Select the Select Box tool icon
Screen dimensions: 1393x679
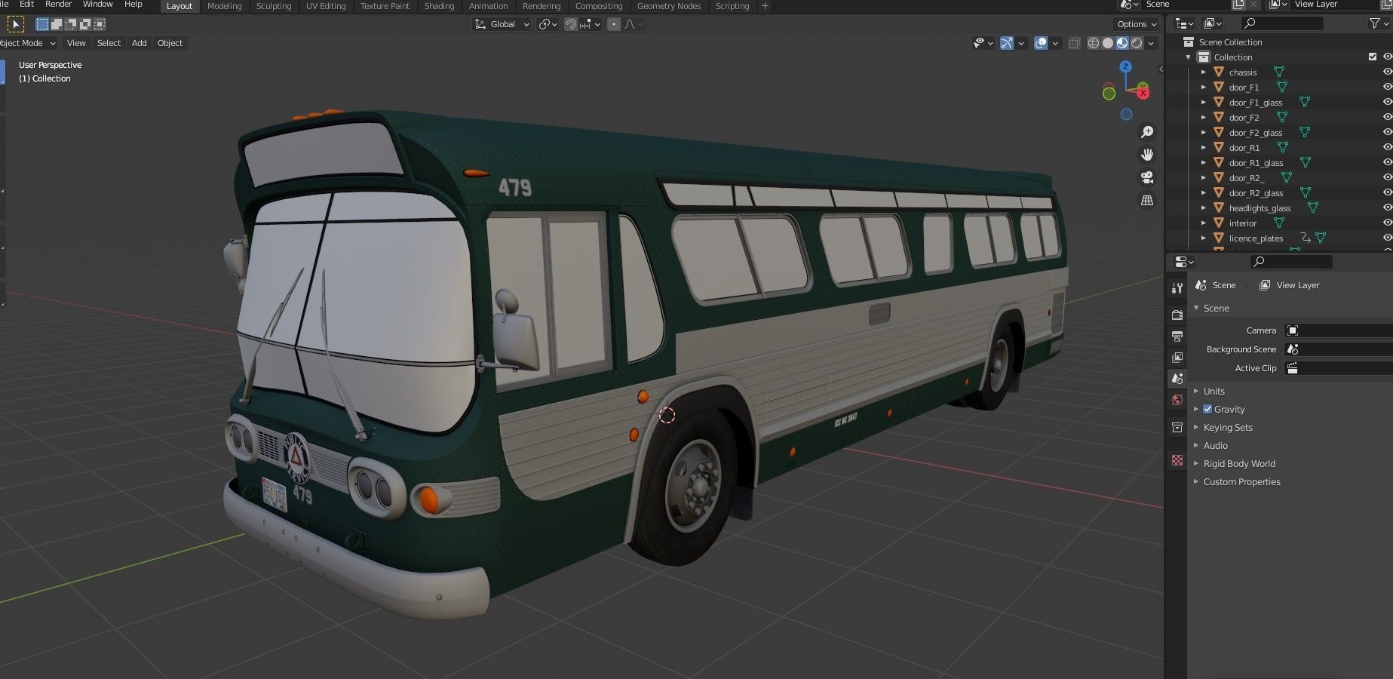tap(15, 24)
